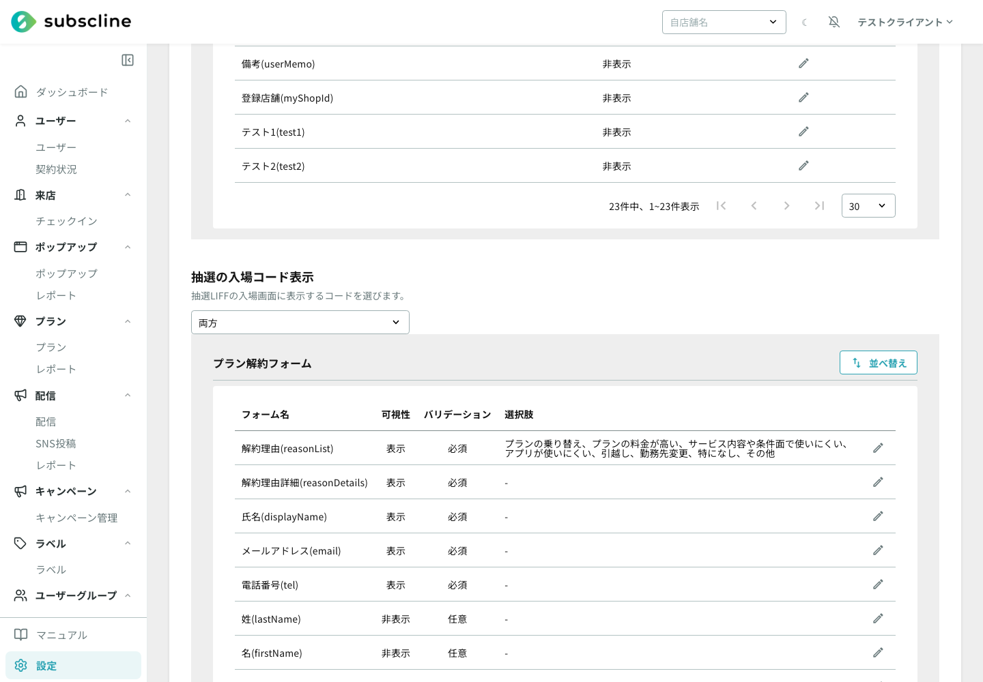Open テストクライアント account menu
The width and height of the screenshot is (983, 682).
click(905, 22)
